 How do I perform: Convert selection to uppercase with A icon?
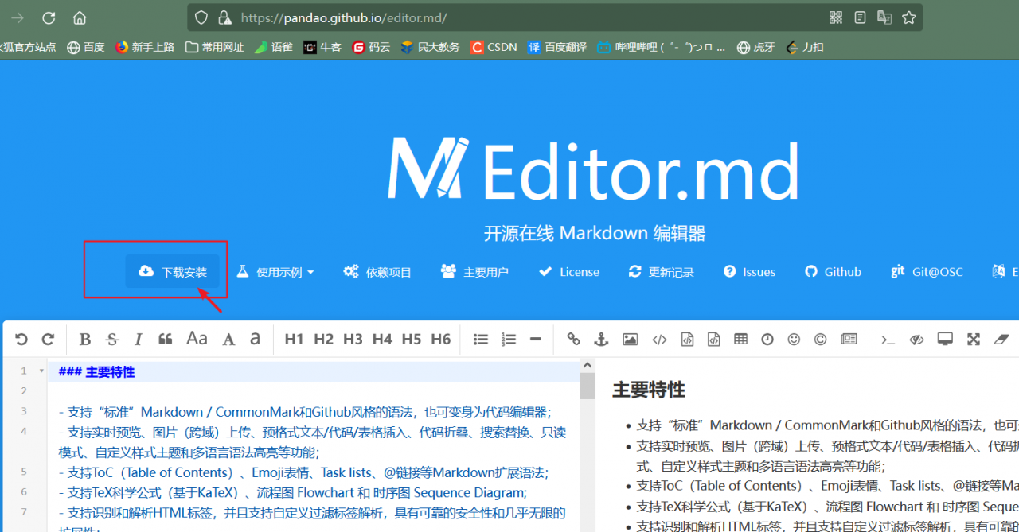228,340
